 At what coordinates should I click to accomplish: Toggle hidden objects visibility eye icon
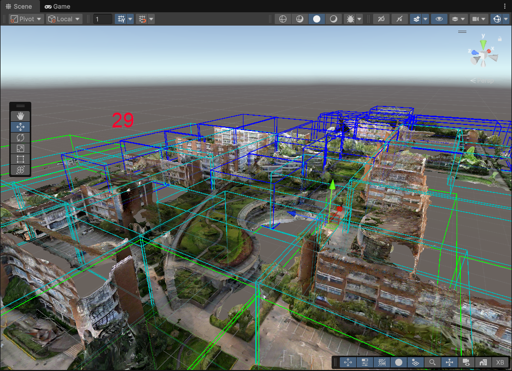coord(438,19)
